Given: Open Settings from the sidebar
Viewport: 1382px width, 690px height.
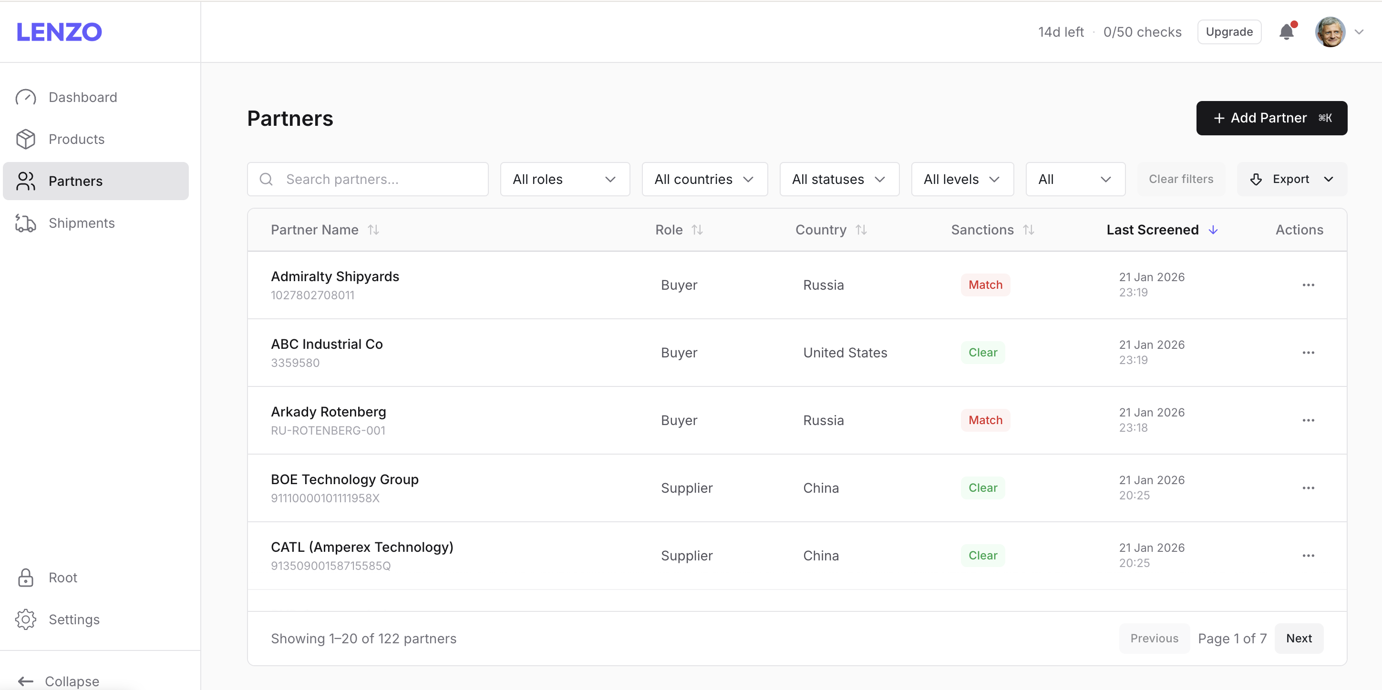Looking at the screenshot, I should (x=74, y=619).
